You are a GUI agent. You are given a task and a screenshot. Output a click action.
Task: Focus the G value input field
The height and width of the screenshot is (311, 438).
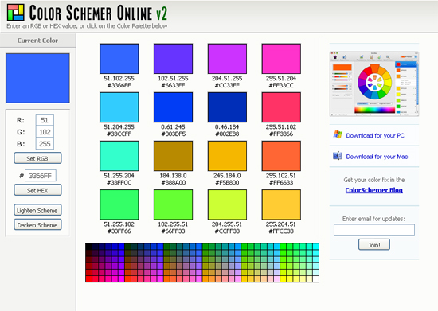pyautogui.click(x=45, y=132)
